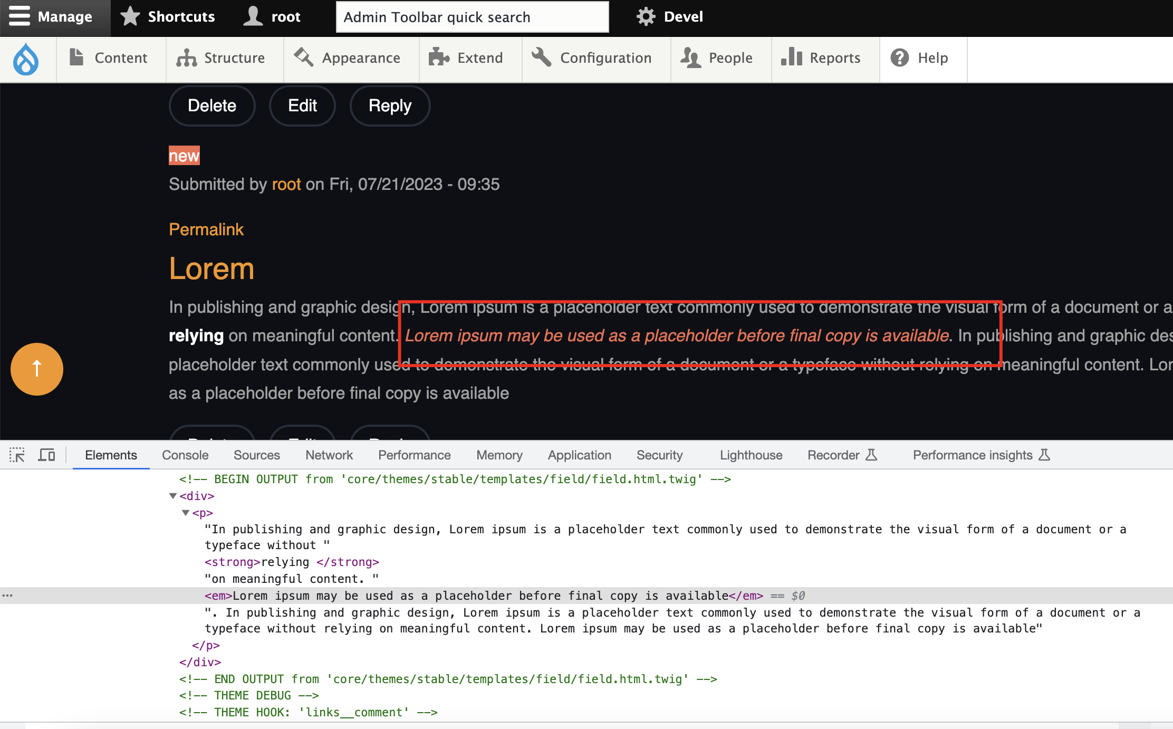This screenshot has height=729, width=1173.
Task: Collapse the div element node
Action: coord(172,496)
